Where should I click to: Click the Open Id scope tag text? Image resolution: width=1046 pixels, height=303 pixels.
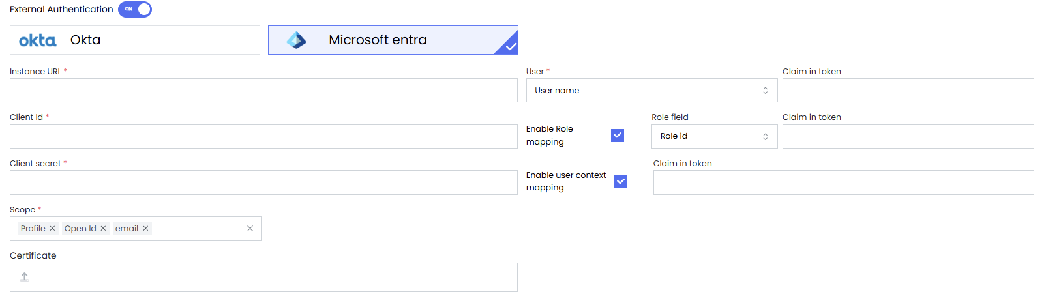(x=80, y=228)
